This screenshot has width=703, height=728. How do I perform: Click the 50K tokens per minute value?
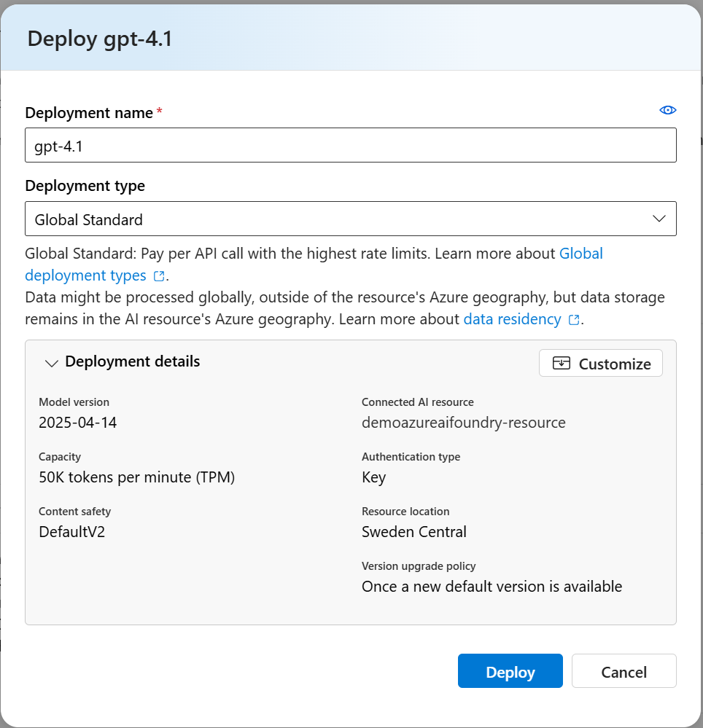[x=136, y=477]
